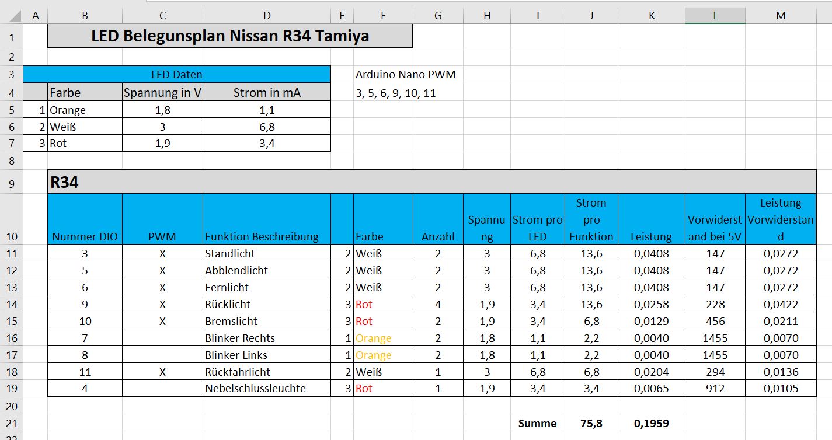Click the 'Arduino Nano PWM' cell
832x440 pixels.
[x=406, y=74]
